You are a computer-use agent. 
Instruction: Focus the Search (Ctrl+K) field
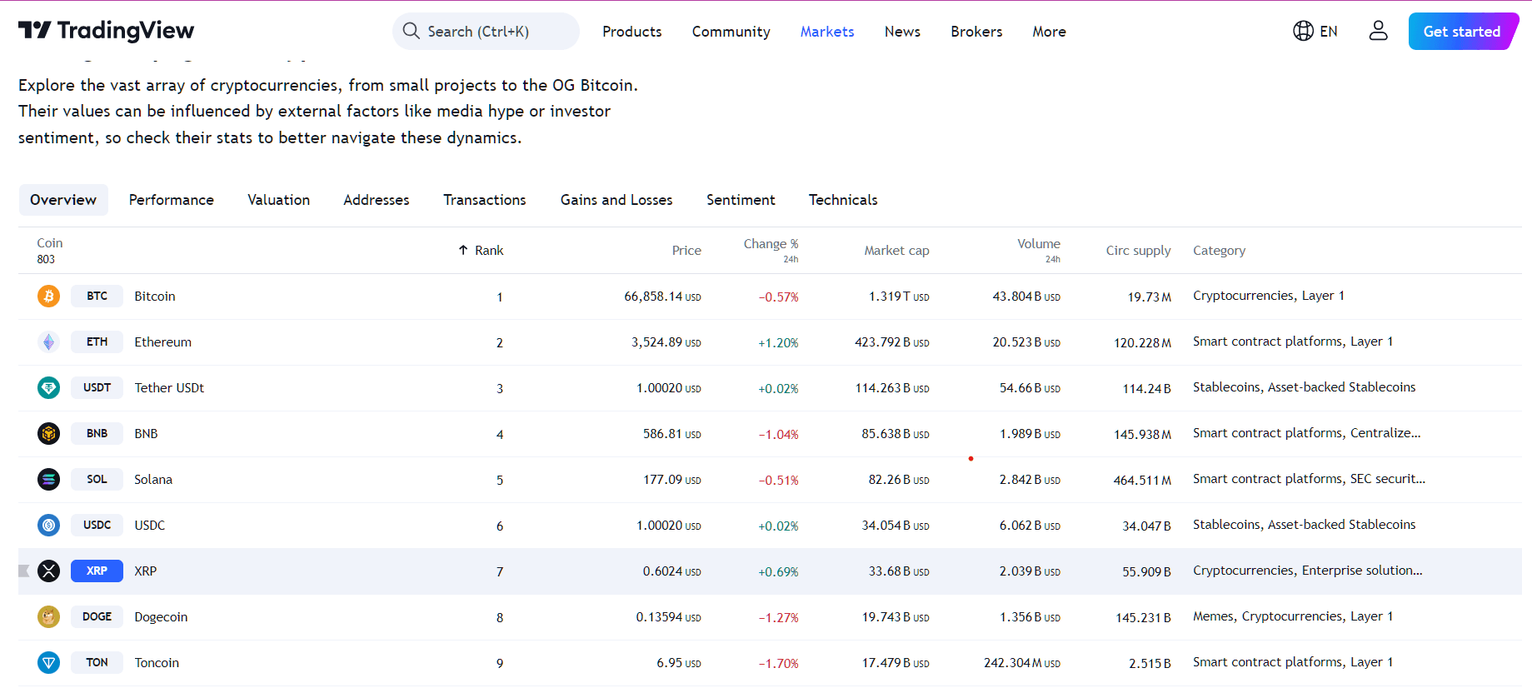tap(486, 32)
